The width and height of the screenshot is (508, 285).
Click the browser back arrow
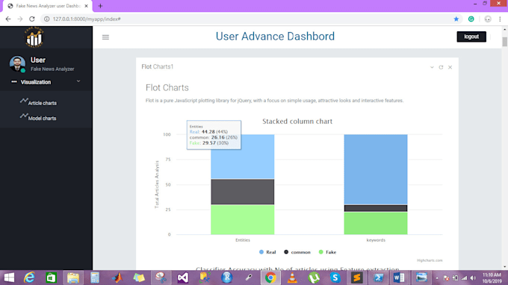point(8,19)
